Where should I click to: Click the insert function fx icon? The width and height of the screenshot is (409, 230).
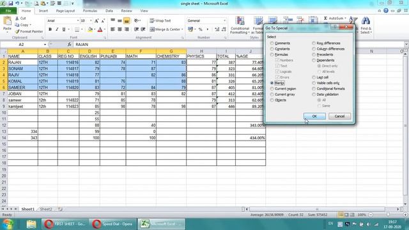coord(69,44)
